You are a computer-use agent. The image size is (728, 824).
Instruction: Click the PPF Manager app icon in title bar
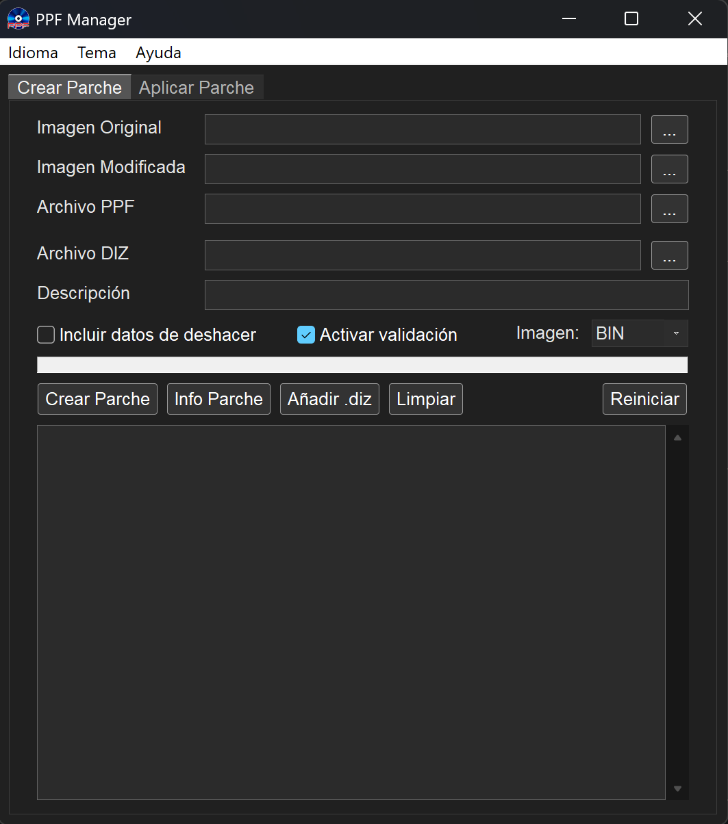click(18, 19)
